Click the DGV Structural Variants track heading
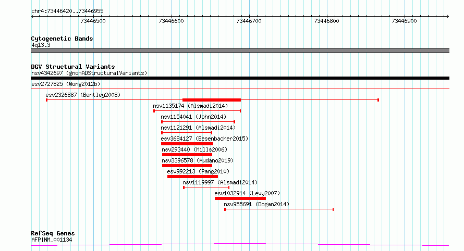 [x=73, y=67]
